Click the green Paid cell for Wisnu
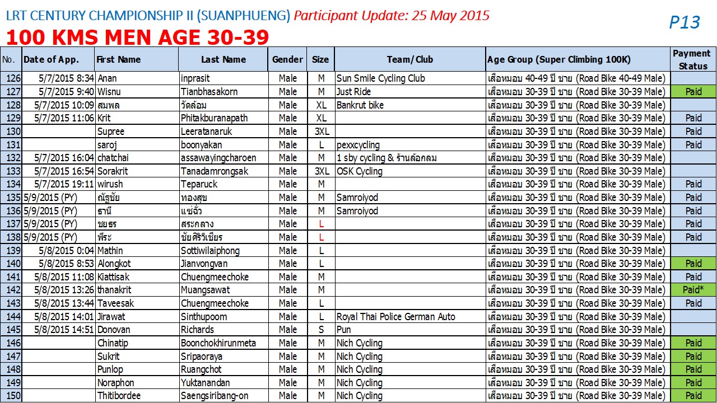Viewport: 717px width, 403px height. pos(693,92)
